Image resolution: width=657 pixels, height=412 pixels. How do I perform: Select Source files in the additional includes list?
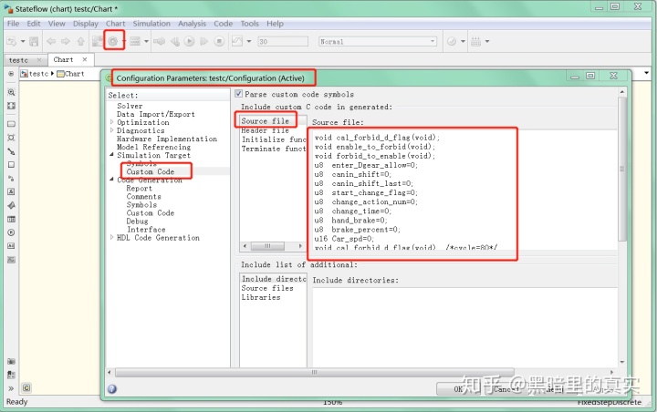point(267,288)
